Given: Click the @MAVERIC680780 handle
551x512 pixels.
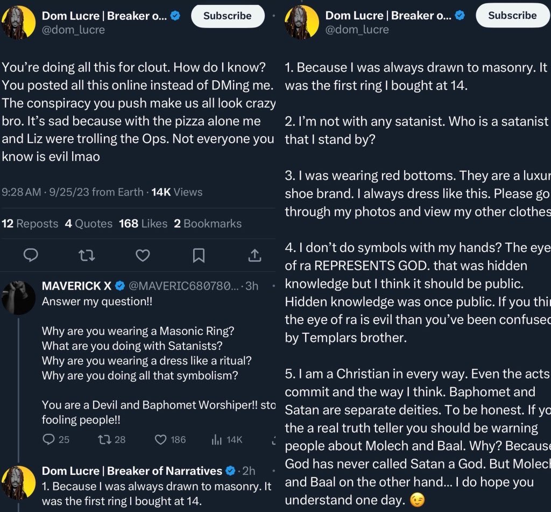Looking at the screenshot, I should click(x=182, y=285).
